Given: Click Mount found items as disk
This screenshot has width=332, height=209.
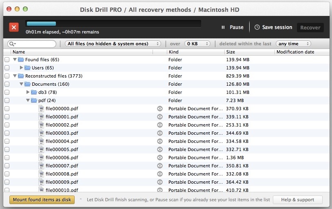Looking at the screenshot, I should pyautogui.click(x=42, y=200).
